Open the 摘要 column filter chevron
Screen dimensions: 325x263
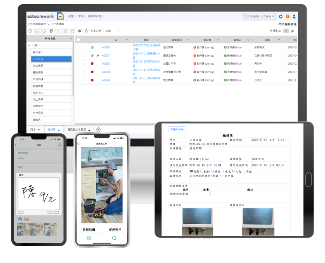tap(157, 40)
